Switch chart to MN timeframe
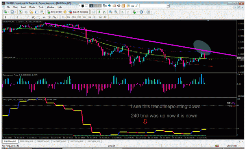The height and width of the screenshot is (149, 246). click(x=106, y=17)
